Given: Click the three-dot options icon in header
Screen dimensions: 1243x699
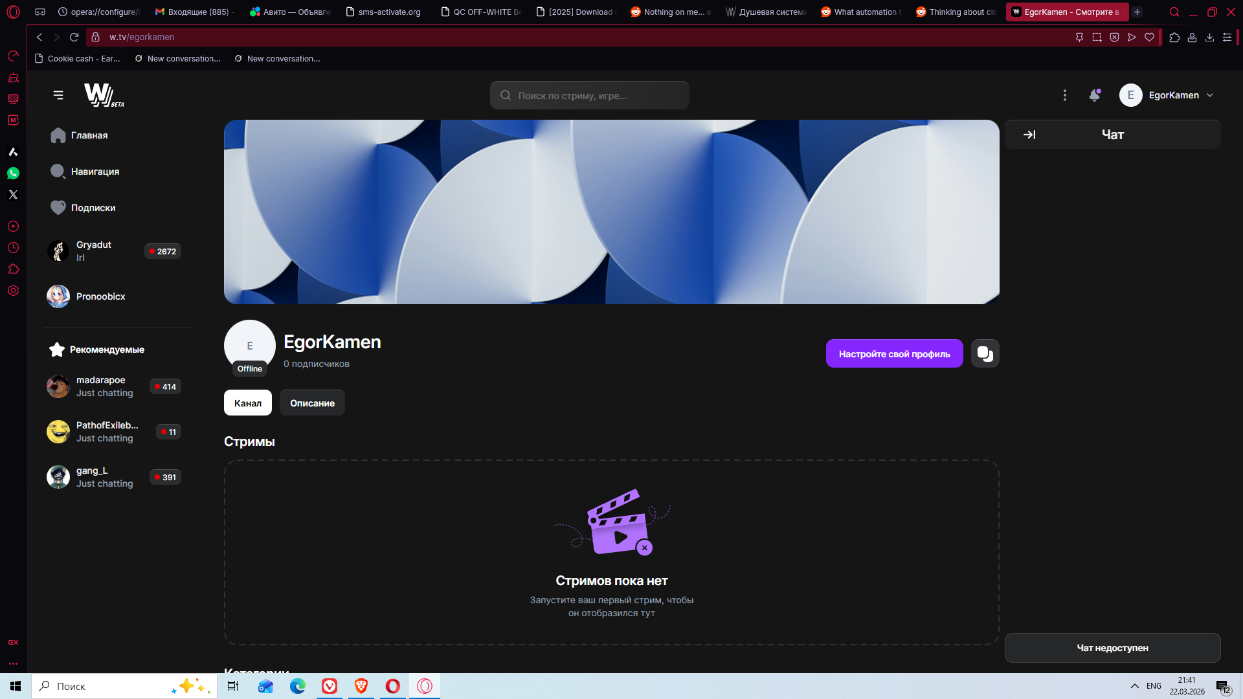Looking at the screenshot, I should pos(1064,95).
